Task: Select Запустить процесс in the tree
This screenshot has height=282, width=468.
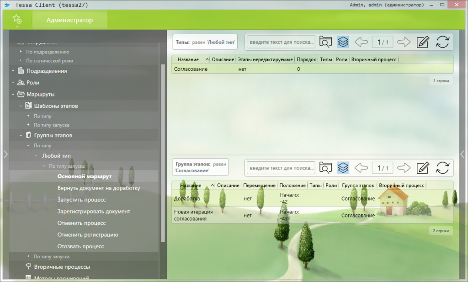Action: point(81,200)
